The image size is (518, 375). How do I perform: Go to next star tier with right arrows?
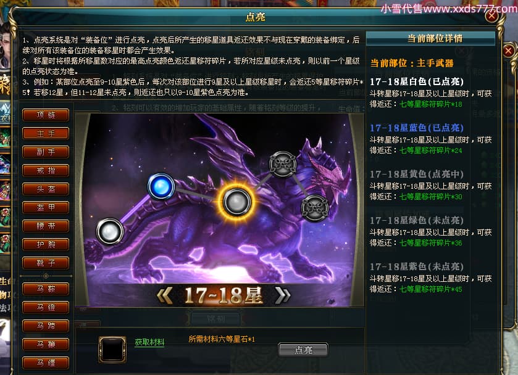(282, 295)
